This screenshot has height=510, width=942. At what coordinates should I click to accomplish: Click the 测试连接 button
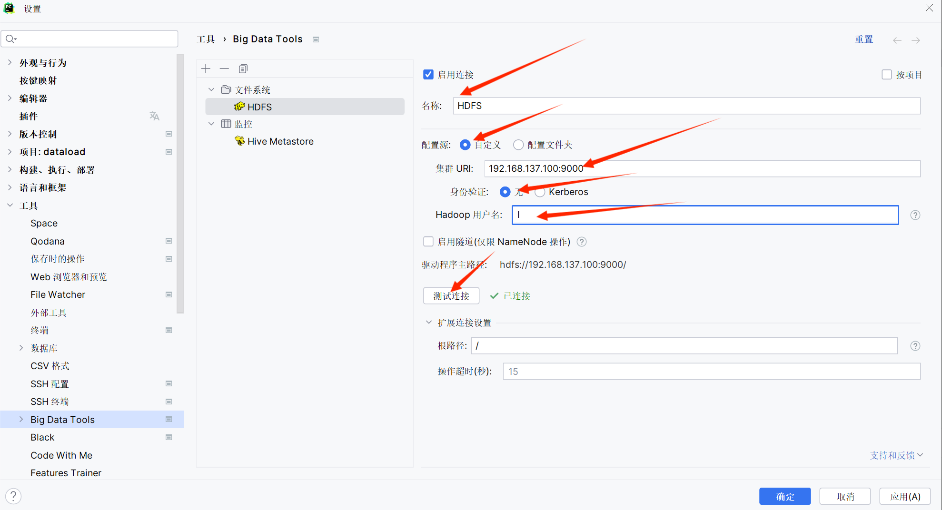(451, 295)
